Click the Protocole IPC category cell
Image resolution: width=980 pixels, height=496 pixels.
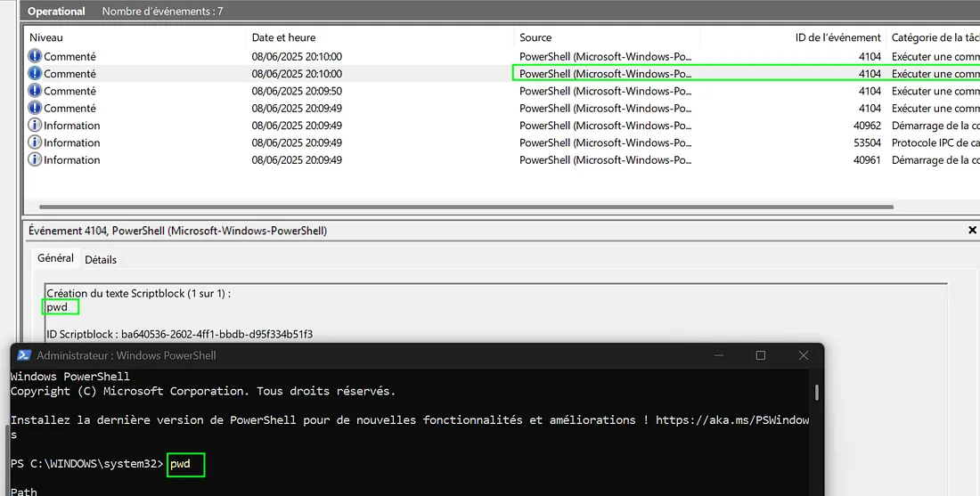(x=935, y=143)
